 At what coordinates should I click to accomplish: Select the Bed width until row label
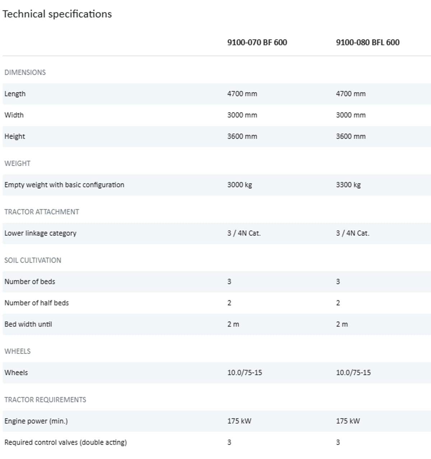pos(28,324)
